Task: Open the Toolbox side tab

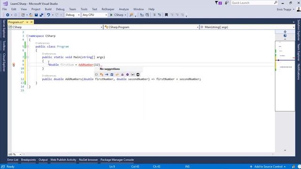Action: coord(4,46)
